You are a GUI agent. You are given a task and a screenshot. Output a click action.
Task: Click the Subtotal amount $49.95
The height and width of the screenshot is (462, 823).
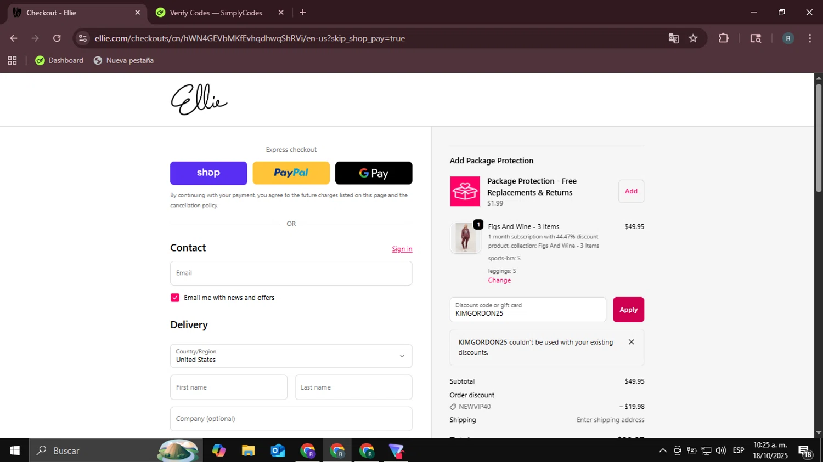[x=634, y=381]
